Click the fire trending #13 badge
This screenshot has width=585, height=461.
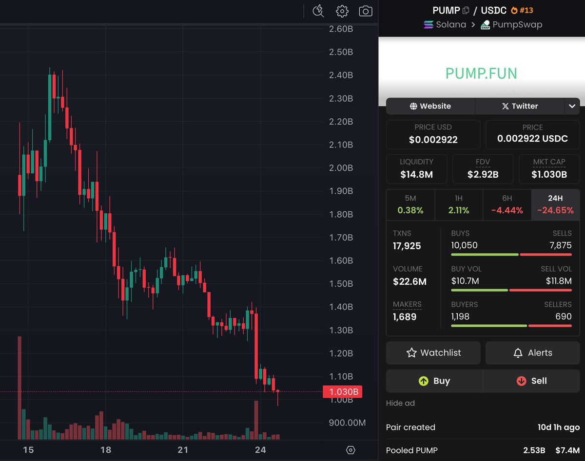(x=522, y=10)
